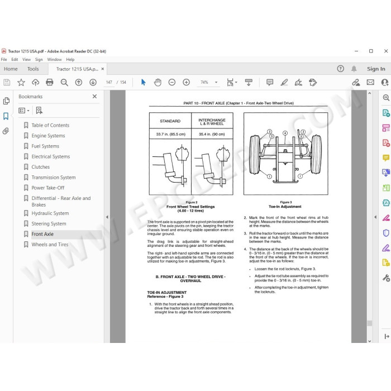Zoom in with plus icon
Image resolution: width=391 pixels, height=391 pixels.
186,82
